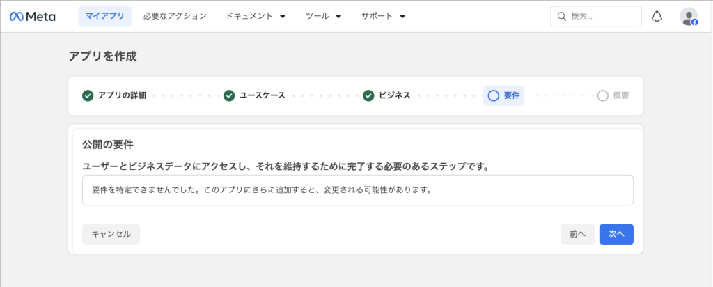Focus the 検索 search field
713x287 pixels.
point(602,16)
